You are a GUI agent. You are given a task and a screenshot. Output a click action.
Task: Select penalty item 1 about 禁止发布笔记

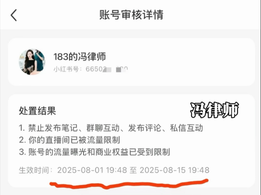pyautogui.click(x=111, y=128)
